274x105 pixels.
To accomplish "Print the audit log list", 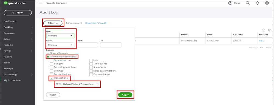I will (x=264, y=30).
